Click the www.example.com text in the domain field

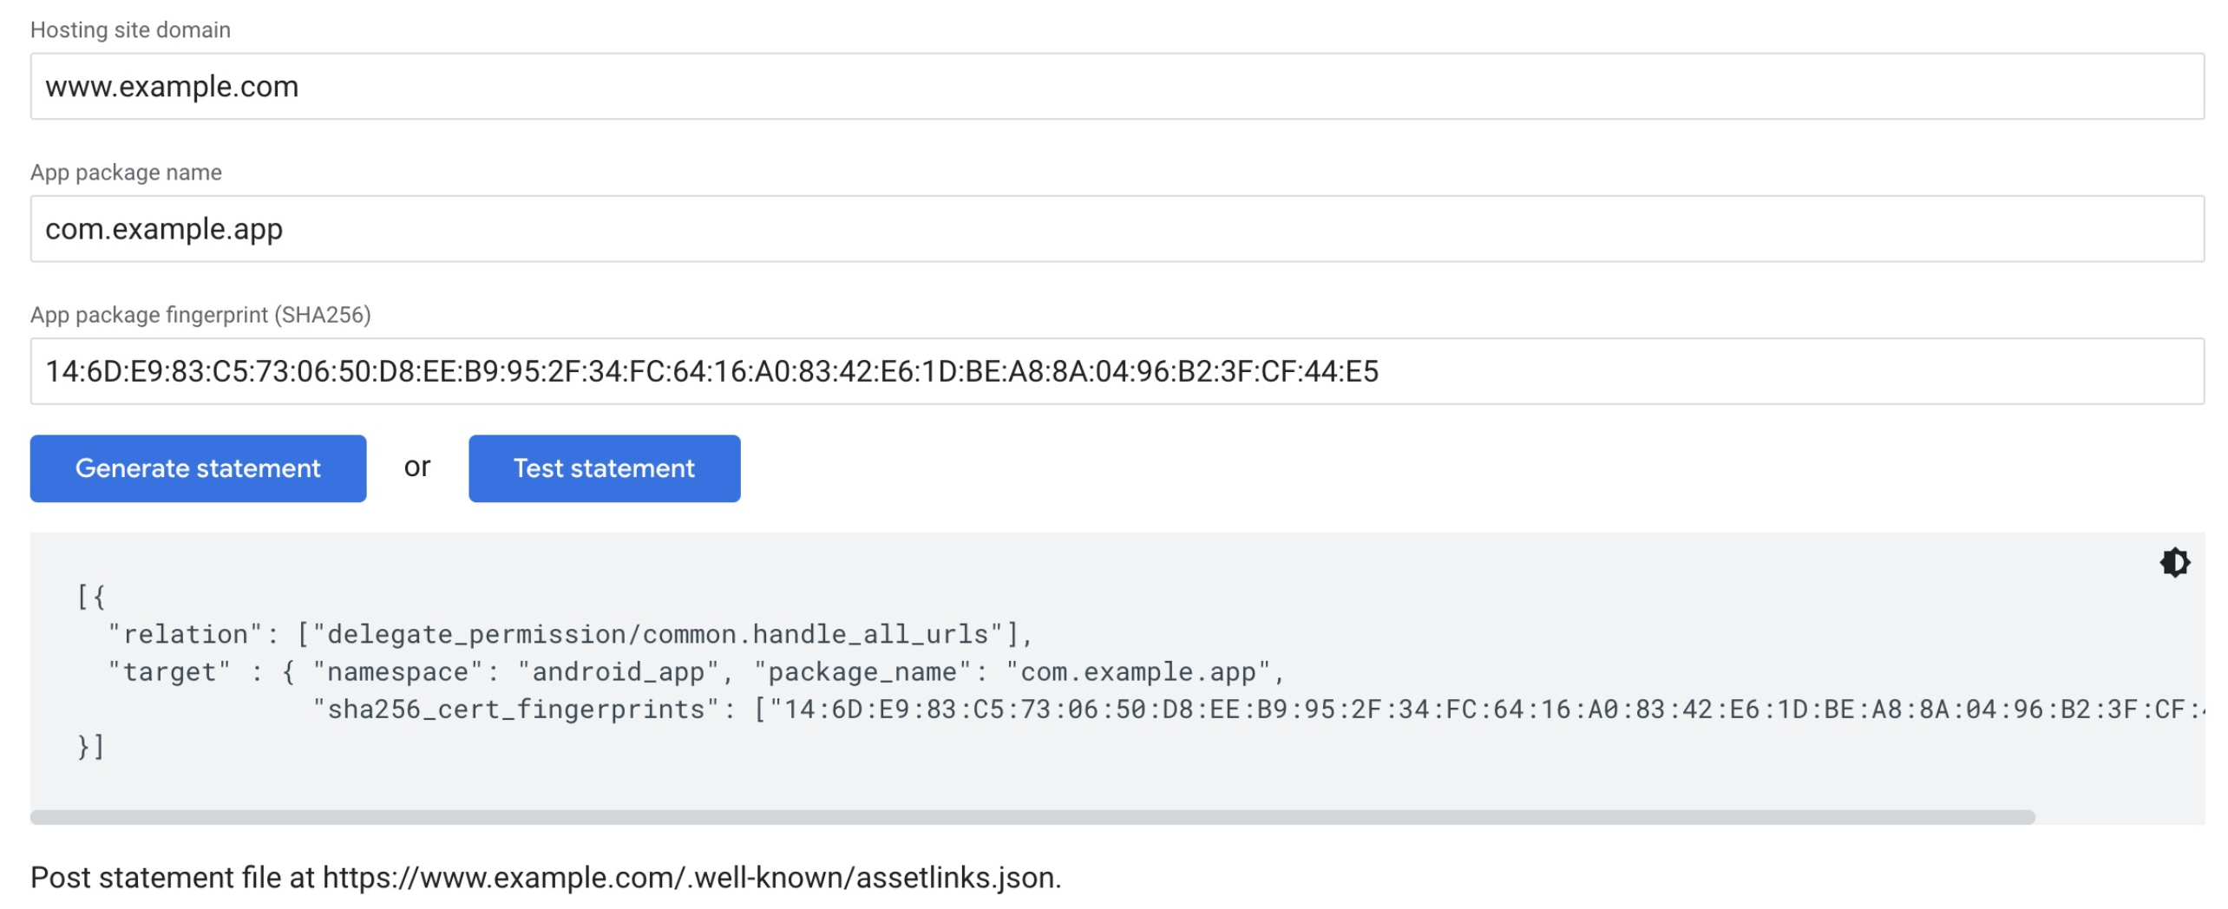coord(172,87)
